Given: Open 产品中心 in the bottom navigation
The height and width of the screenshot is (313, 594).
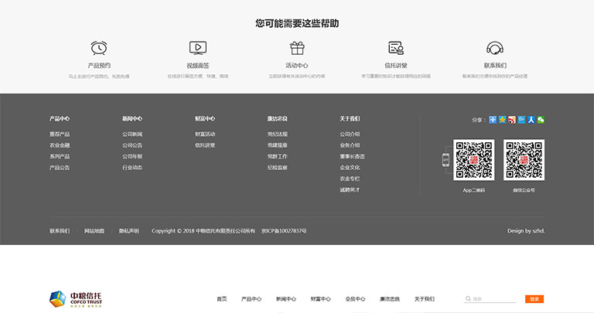Looking at the screenshot, I should click(x=251, y=299).
